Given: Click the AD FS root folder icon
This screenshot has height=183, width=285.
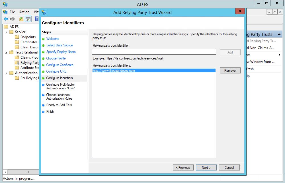Looking at the screenshot, I should (x=6, y=27).
